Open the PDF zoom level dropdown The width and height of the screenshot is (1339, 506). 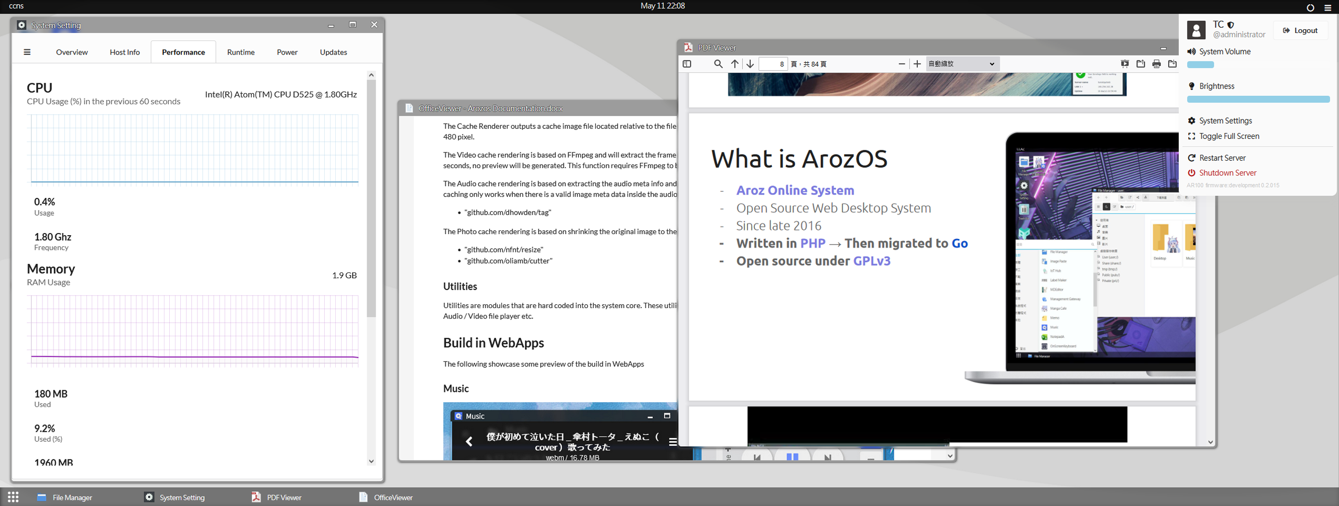962,64
